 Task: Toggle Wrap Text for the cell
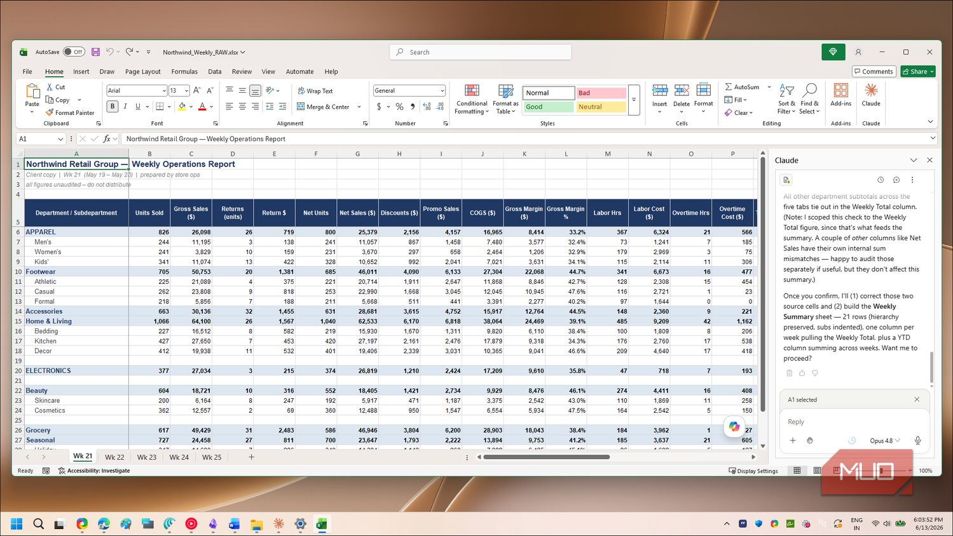click(315, 91)
